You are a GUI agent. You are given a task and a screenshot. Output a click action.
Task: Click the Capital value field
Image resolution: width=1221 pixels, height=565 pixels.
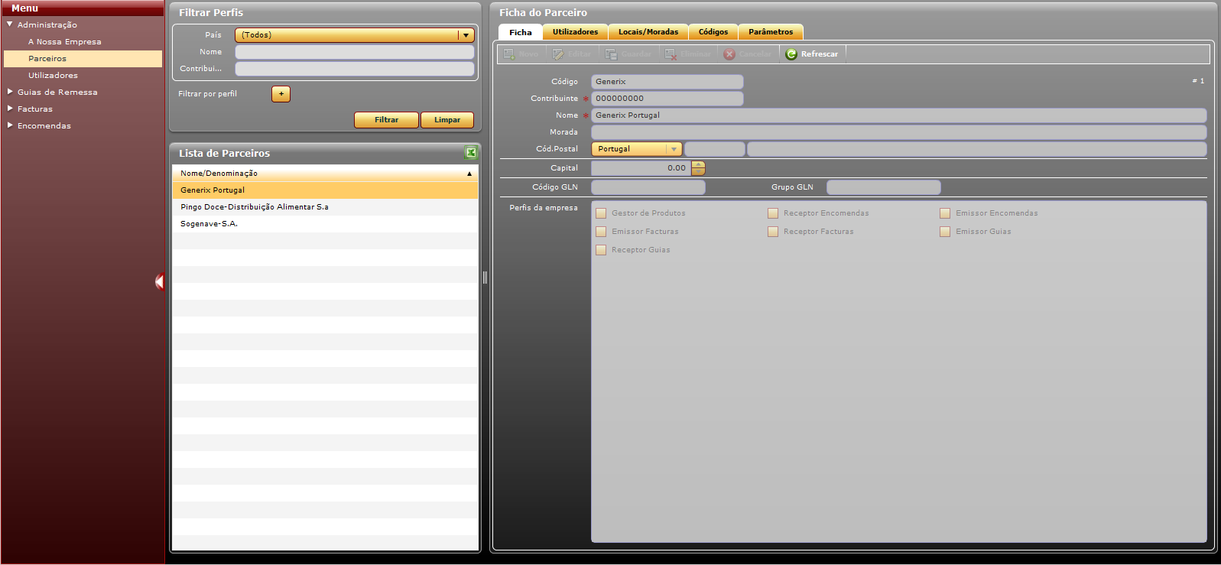coord(641,168)
